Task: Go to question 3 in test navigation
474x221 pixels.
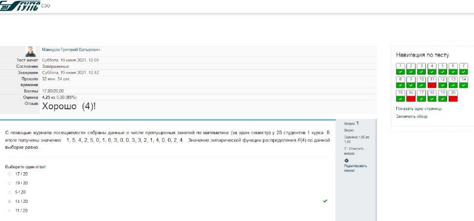Action: (421, 69)
